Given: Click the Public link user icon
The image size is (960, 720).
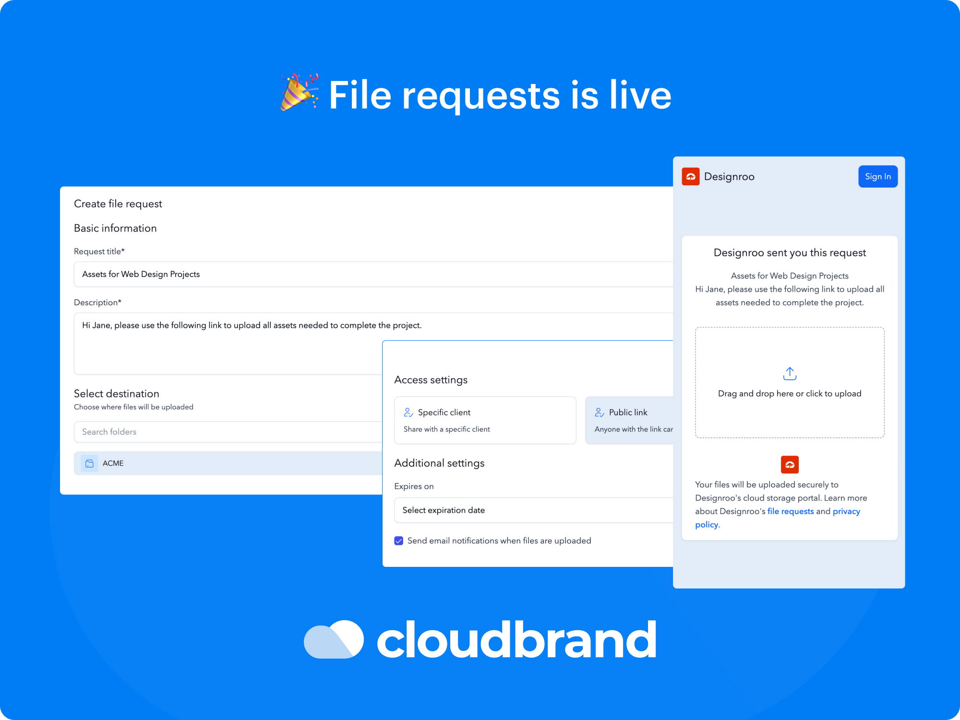Looking at the screenshot, I should tap(600, 412).
